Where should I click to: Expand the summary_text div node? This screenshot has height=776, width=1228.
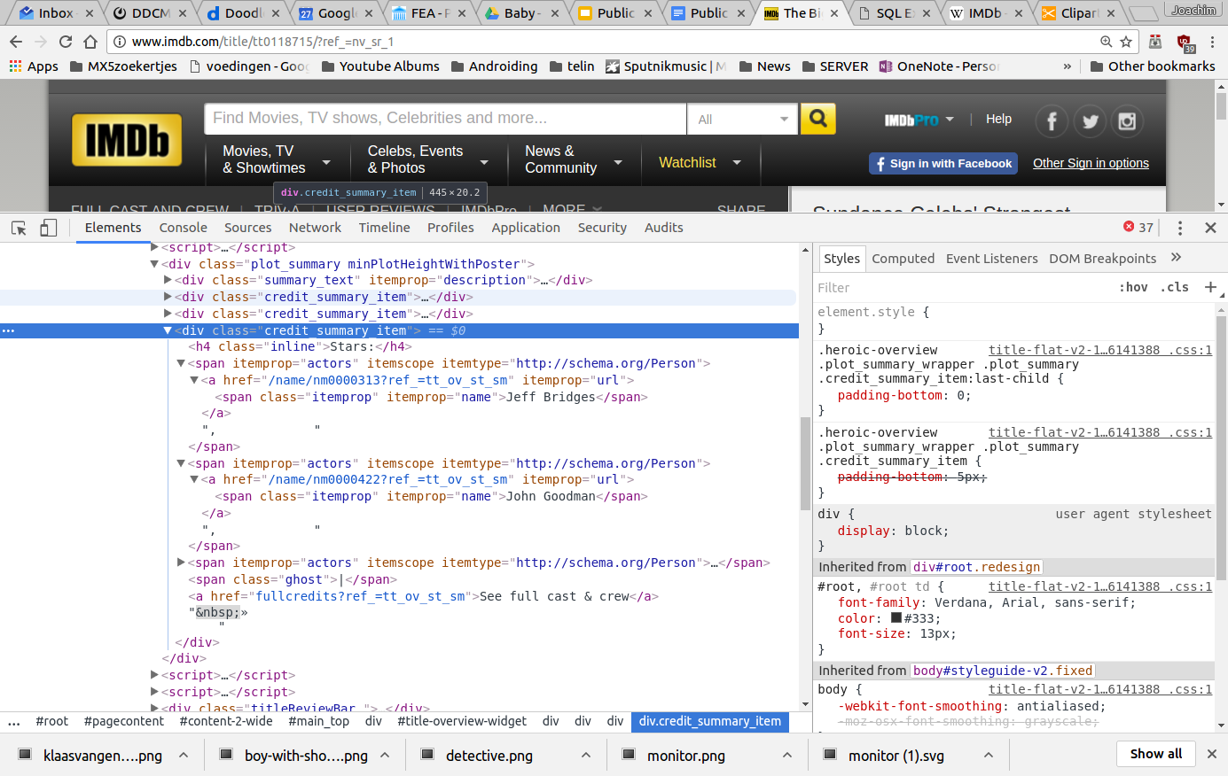point(168,280)
